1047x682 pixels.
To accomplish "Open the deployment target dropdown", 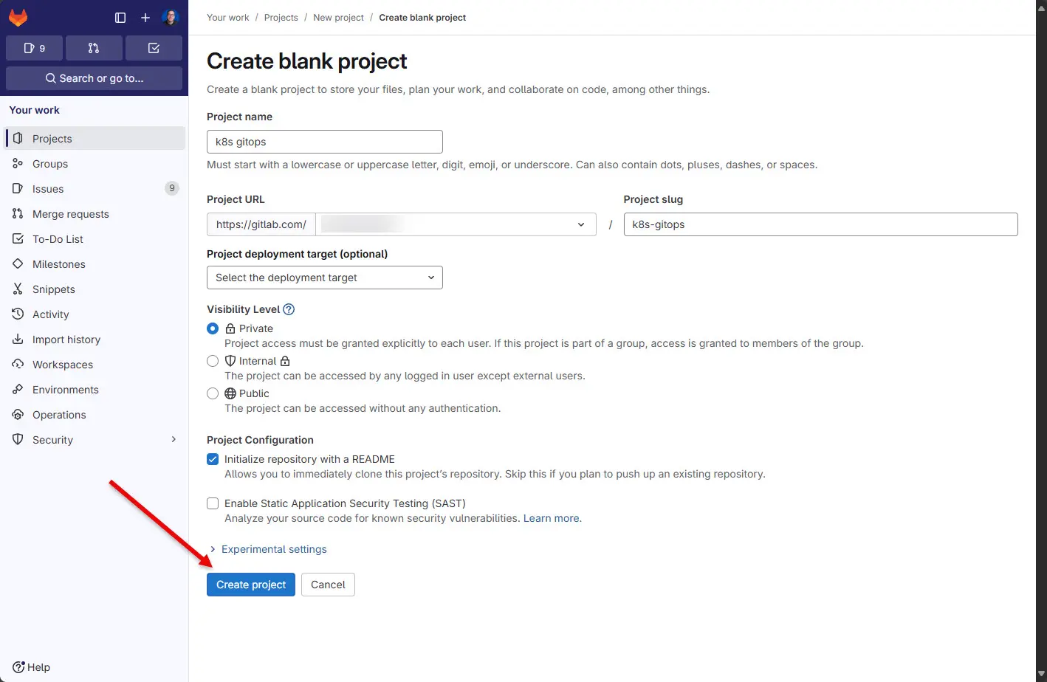I will click(325, 278).
